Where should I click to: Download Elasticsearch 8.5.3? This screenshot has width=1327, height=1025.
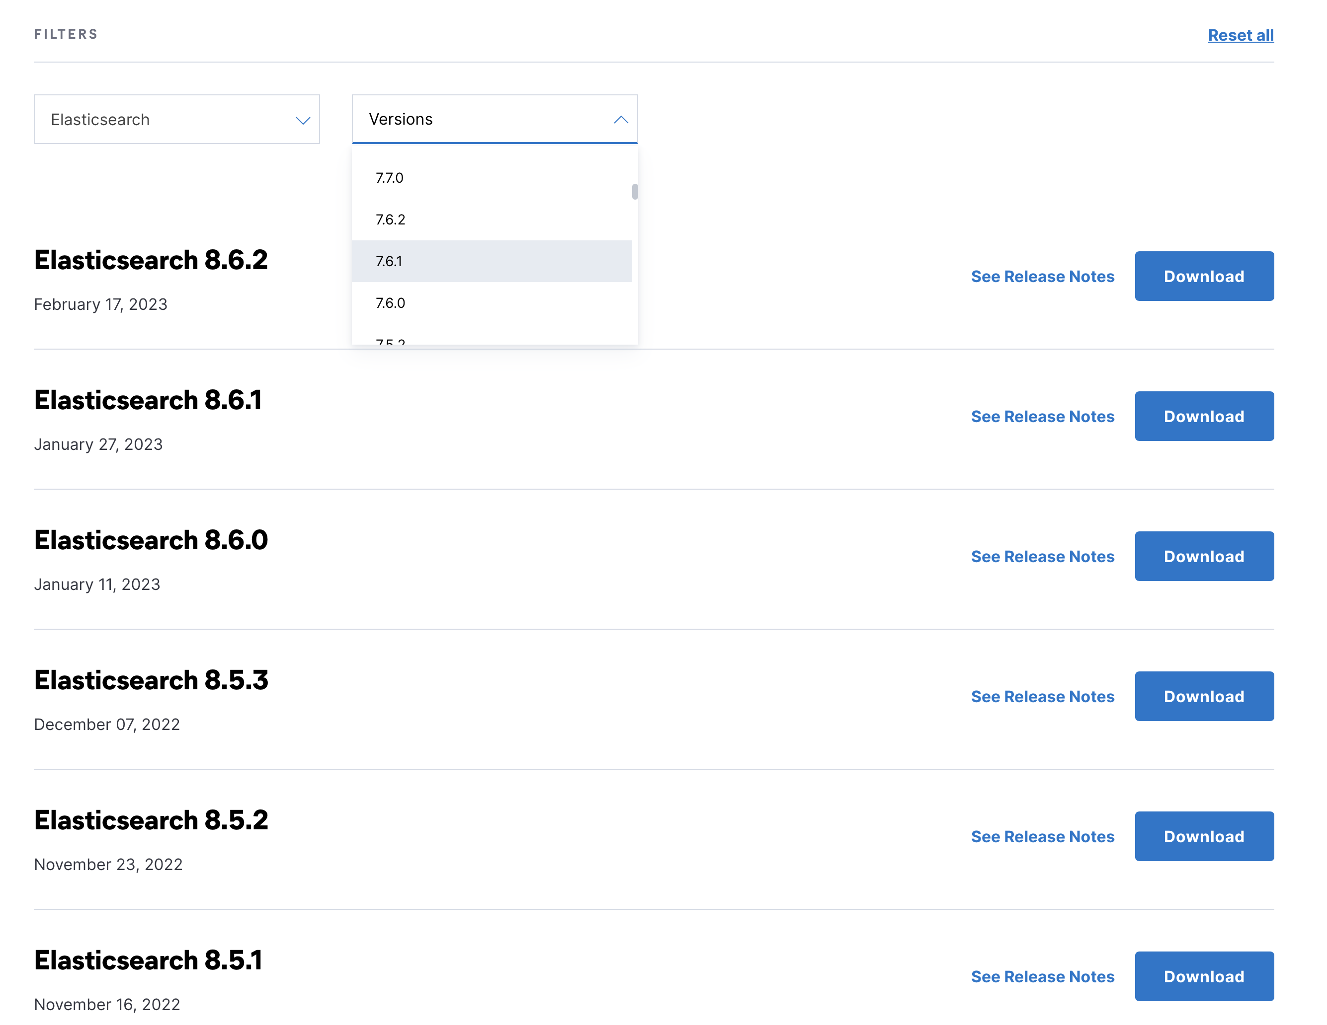[x=1204, y=696]
